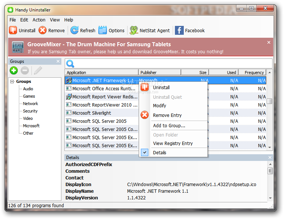The image size is (284, 219).
Task: Click the Microsoft .NET Framework 1.1 row icon
Action: click(69, 80)
